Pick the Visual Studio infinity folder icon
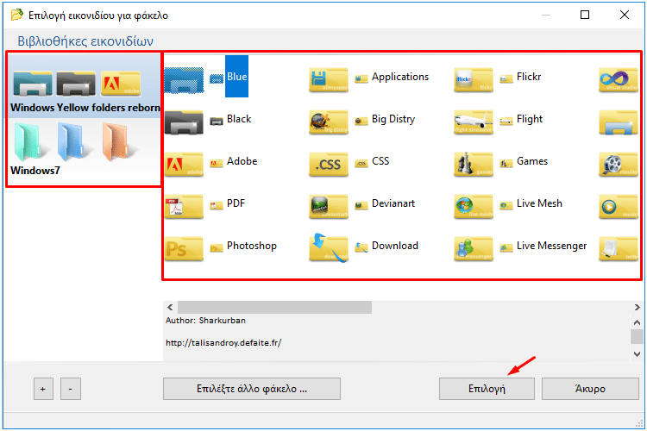647x431 pixels. 619,79
